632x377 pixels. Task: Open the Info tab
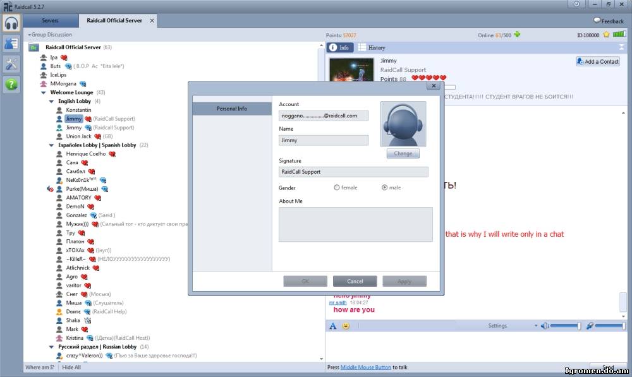click(x=340, y=47)
